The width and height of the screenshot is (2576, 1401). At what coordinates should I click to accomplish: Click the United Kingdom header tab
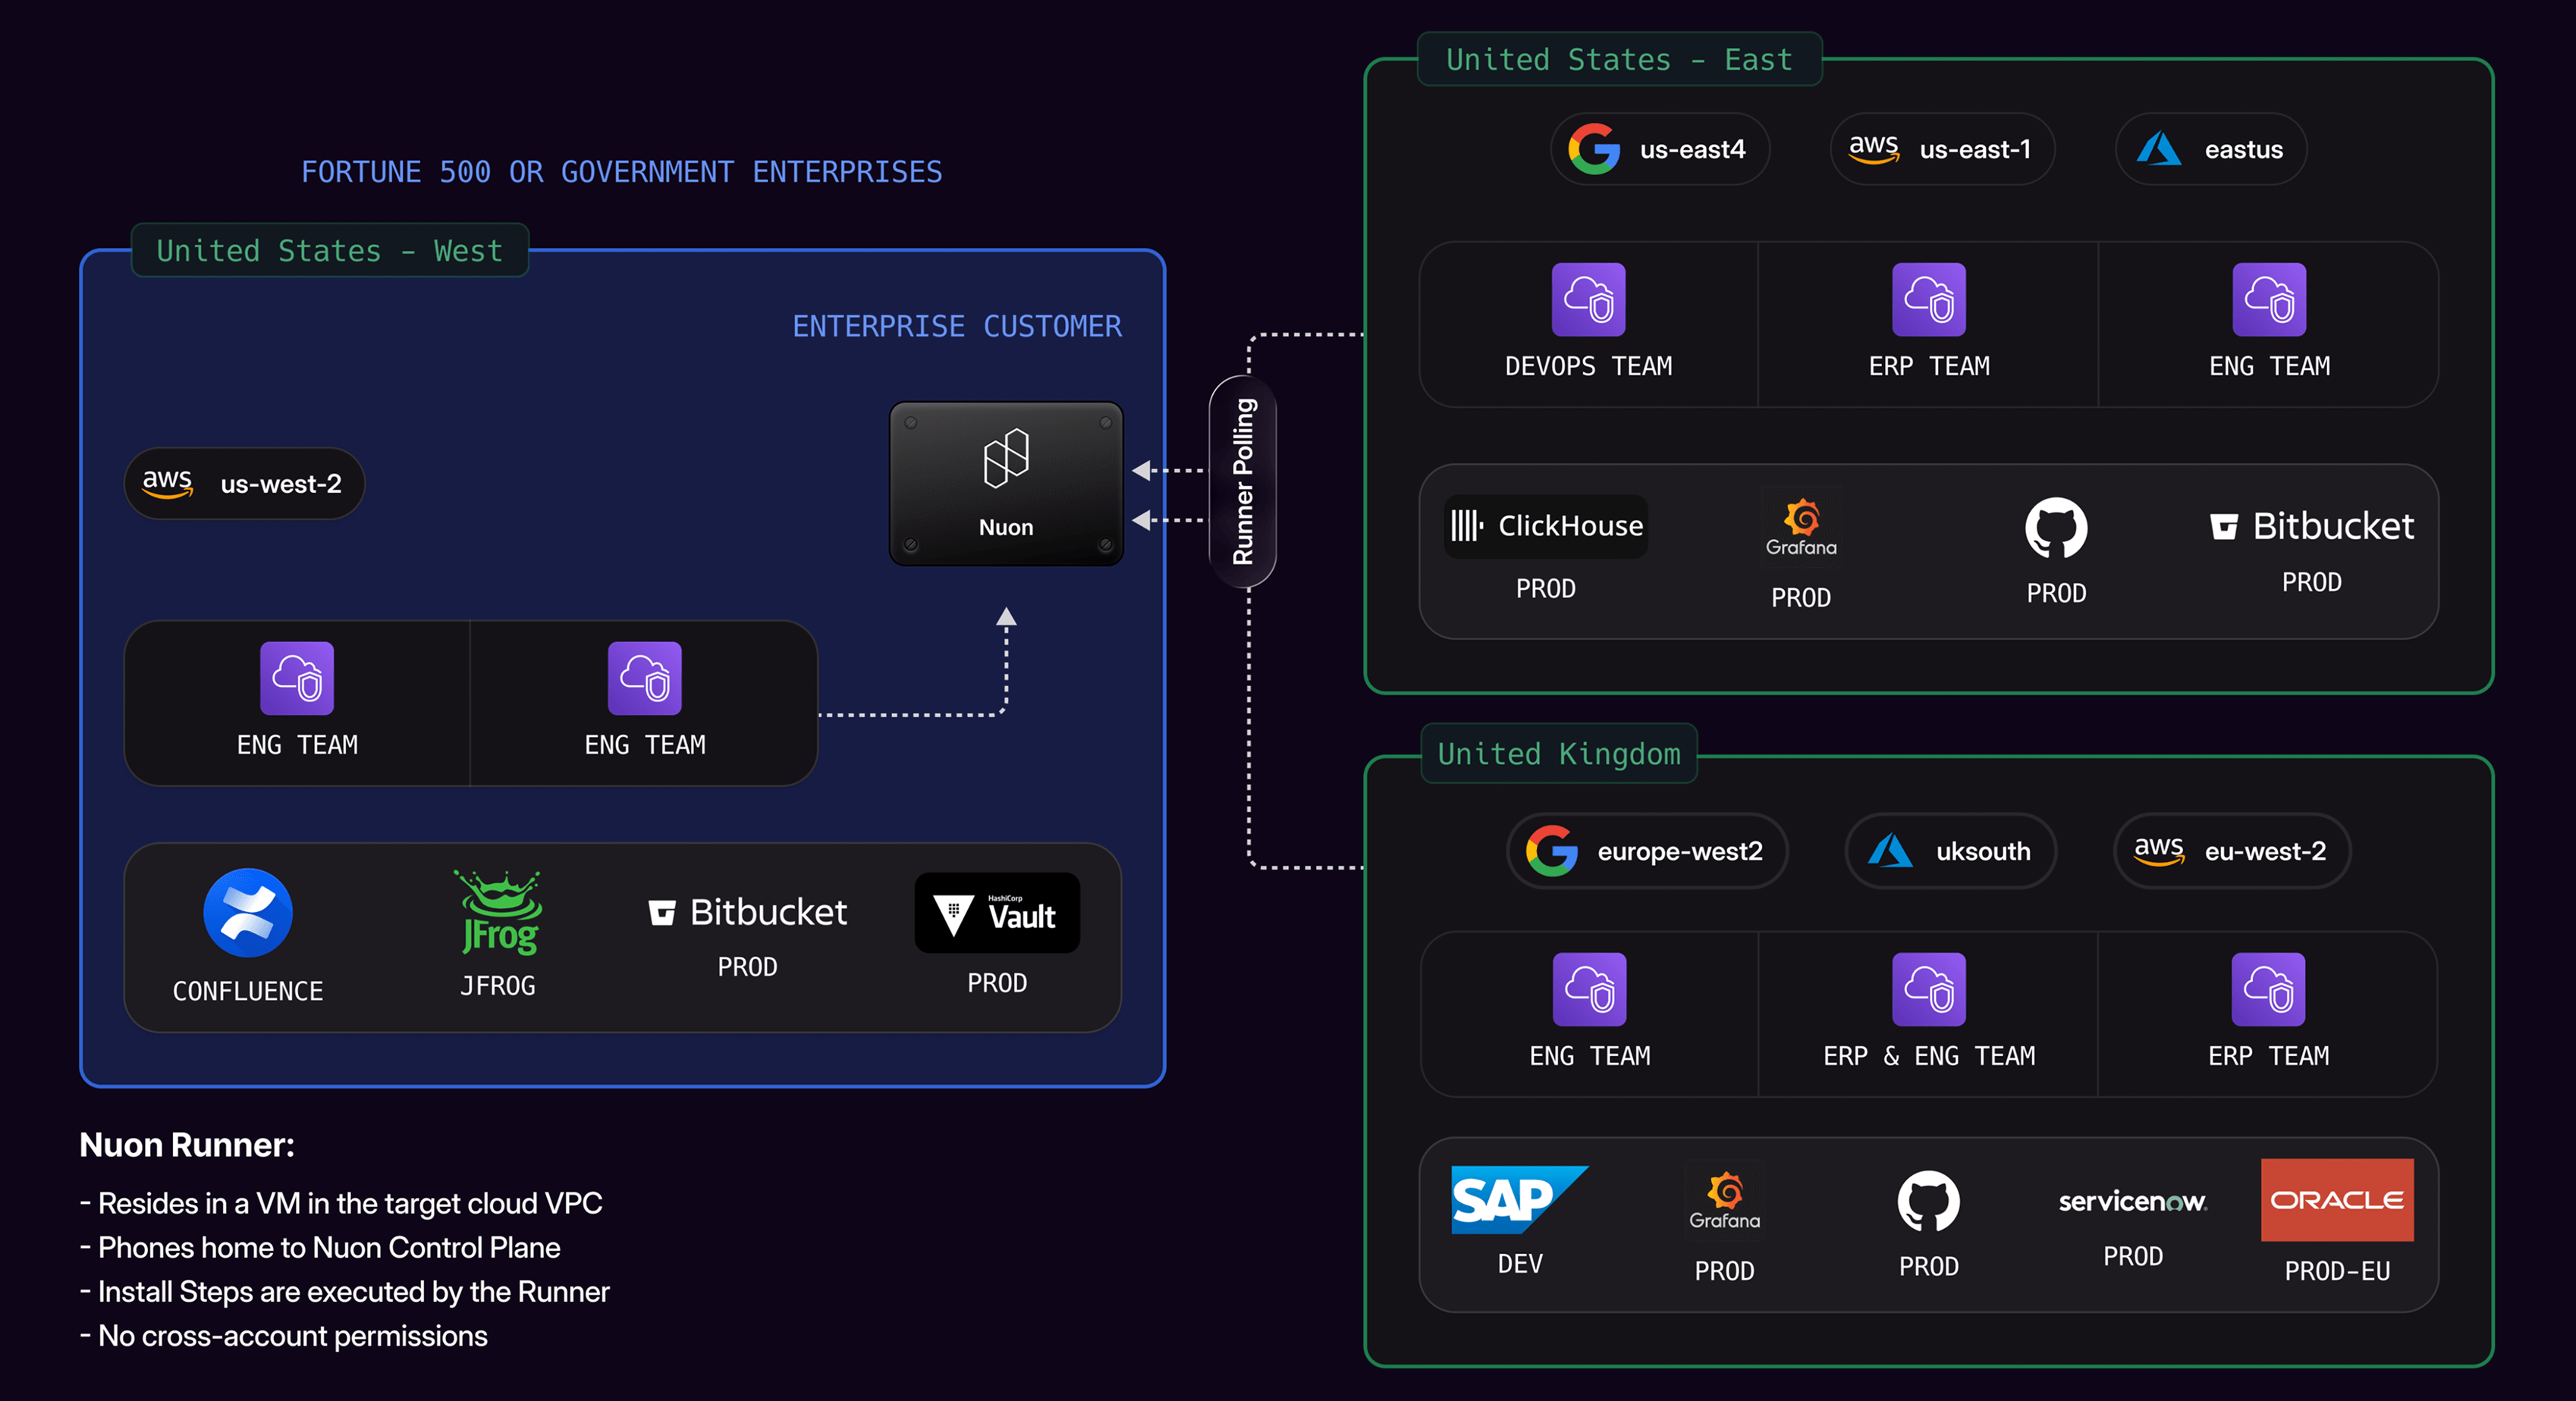coord(1558,754)
